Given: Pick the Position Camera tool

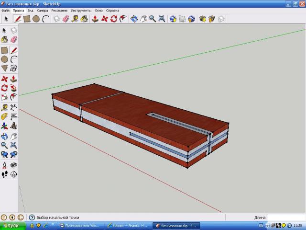Looking at the screenshot, I should coord(4,165).
